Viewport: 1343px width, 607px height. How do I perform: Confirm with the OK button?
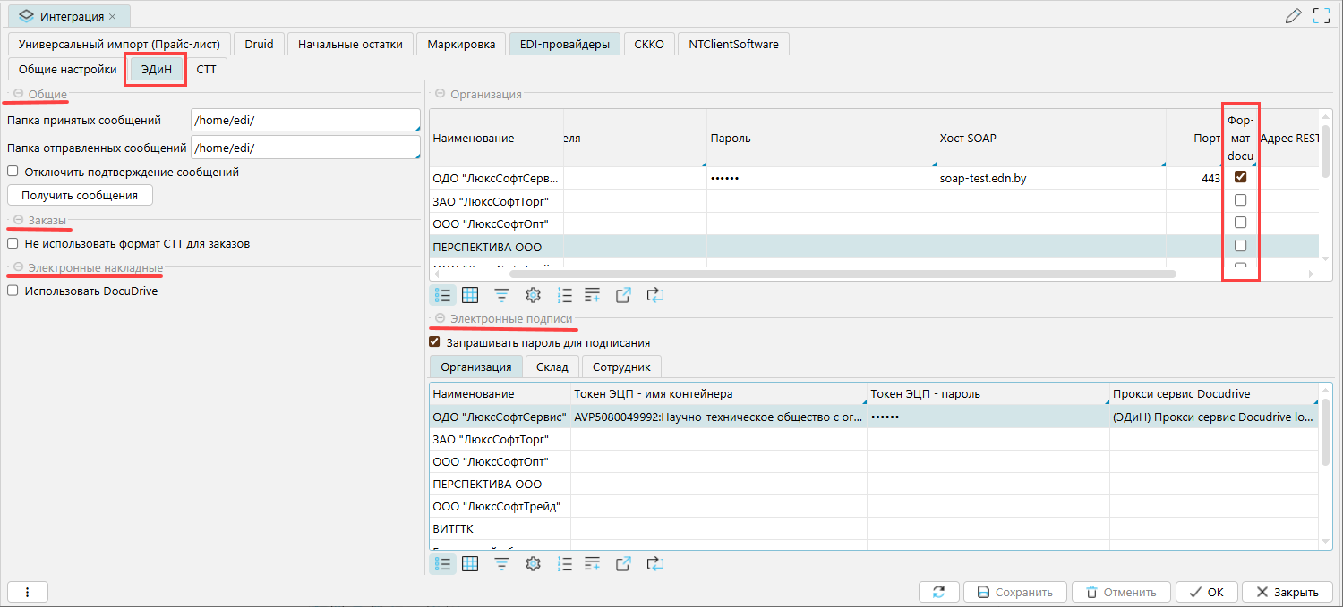pos(1206,592)
